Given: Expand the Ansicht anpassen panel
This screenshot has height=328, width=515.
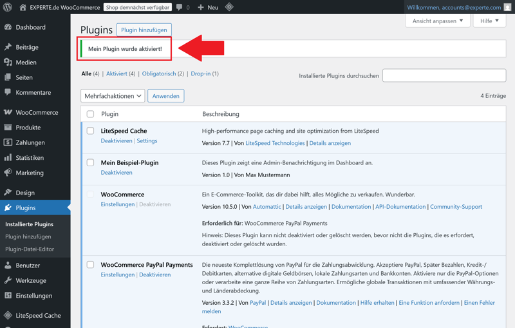Looking at the screenshot, I should pos(438,21).
